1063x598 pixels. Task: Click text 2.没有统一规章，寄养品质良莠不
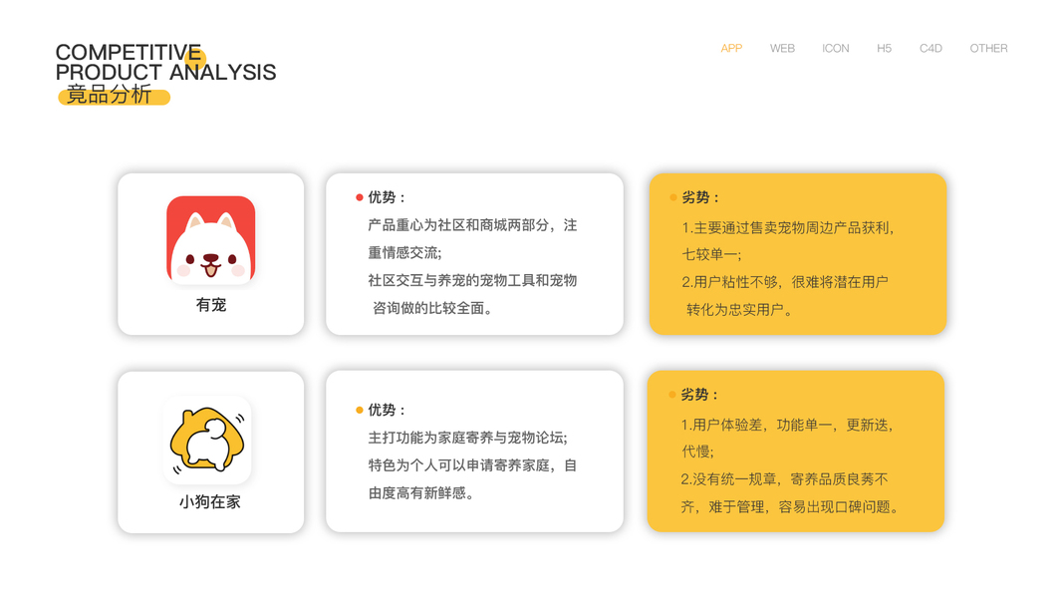(x=784, y=479)
